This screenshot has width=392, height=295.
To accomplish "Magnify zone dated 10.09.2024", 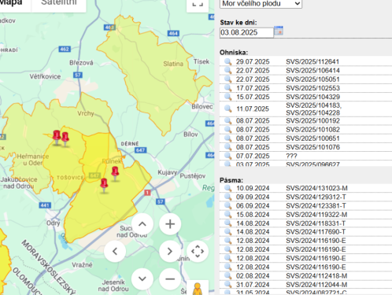I will click(x=227, y=188).
